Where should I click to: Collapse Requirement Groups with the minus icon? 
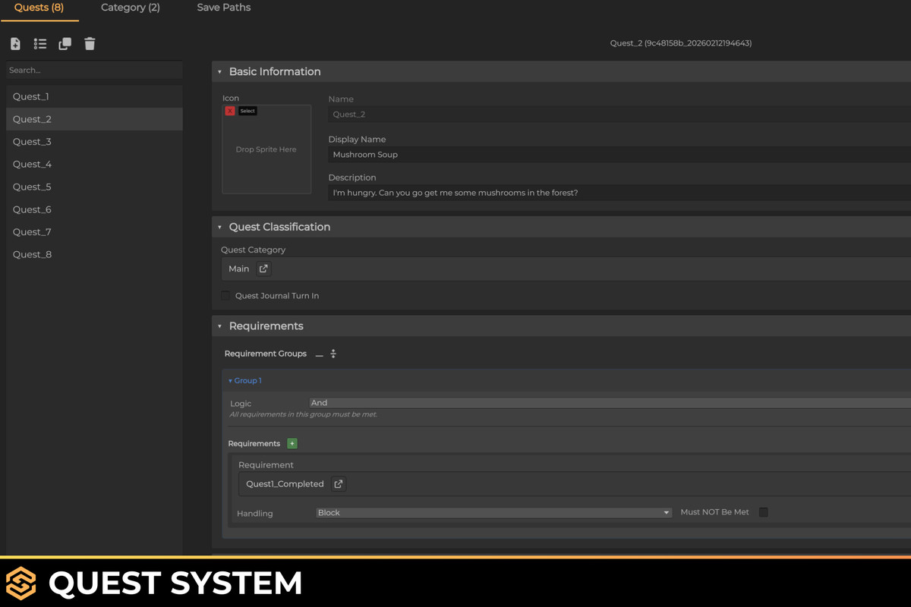[319, 353]
